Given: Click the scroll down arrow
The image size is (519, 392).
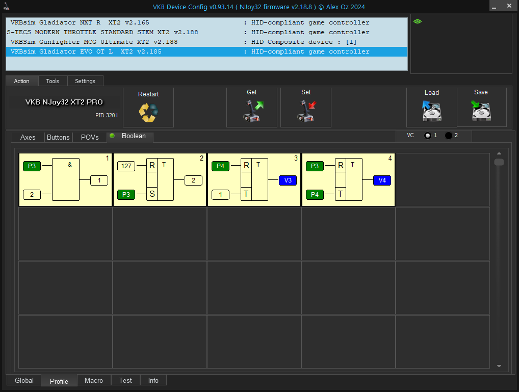Looking at the screenshot, I should point(499,366).
